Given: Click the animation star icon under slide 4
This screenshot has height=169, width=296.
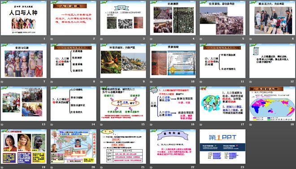Looking at the screenshot, I should point(151,39).
